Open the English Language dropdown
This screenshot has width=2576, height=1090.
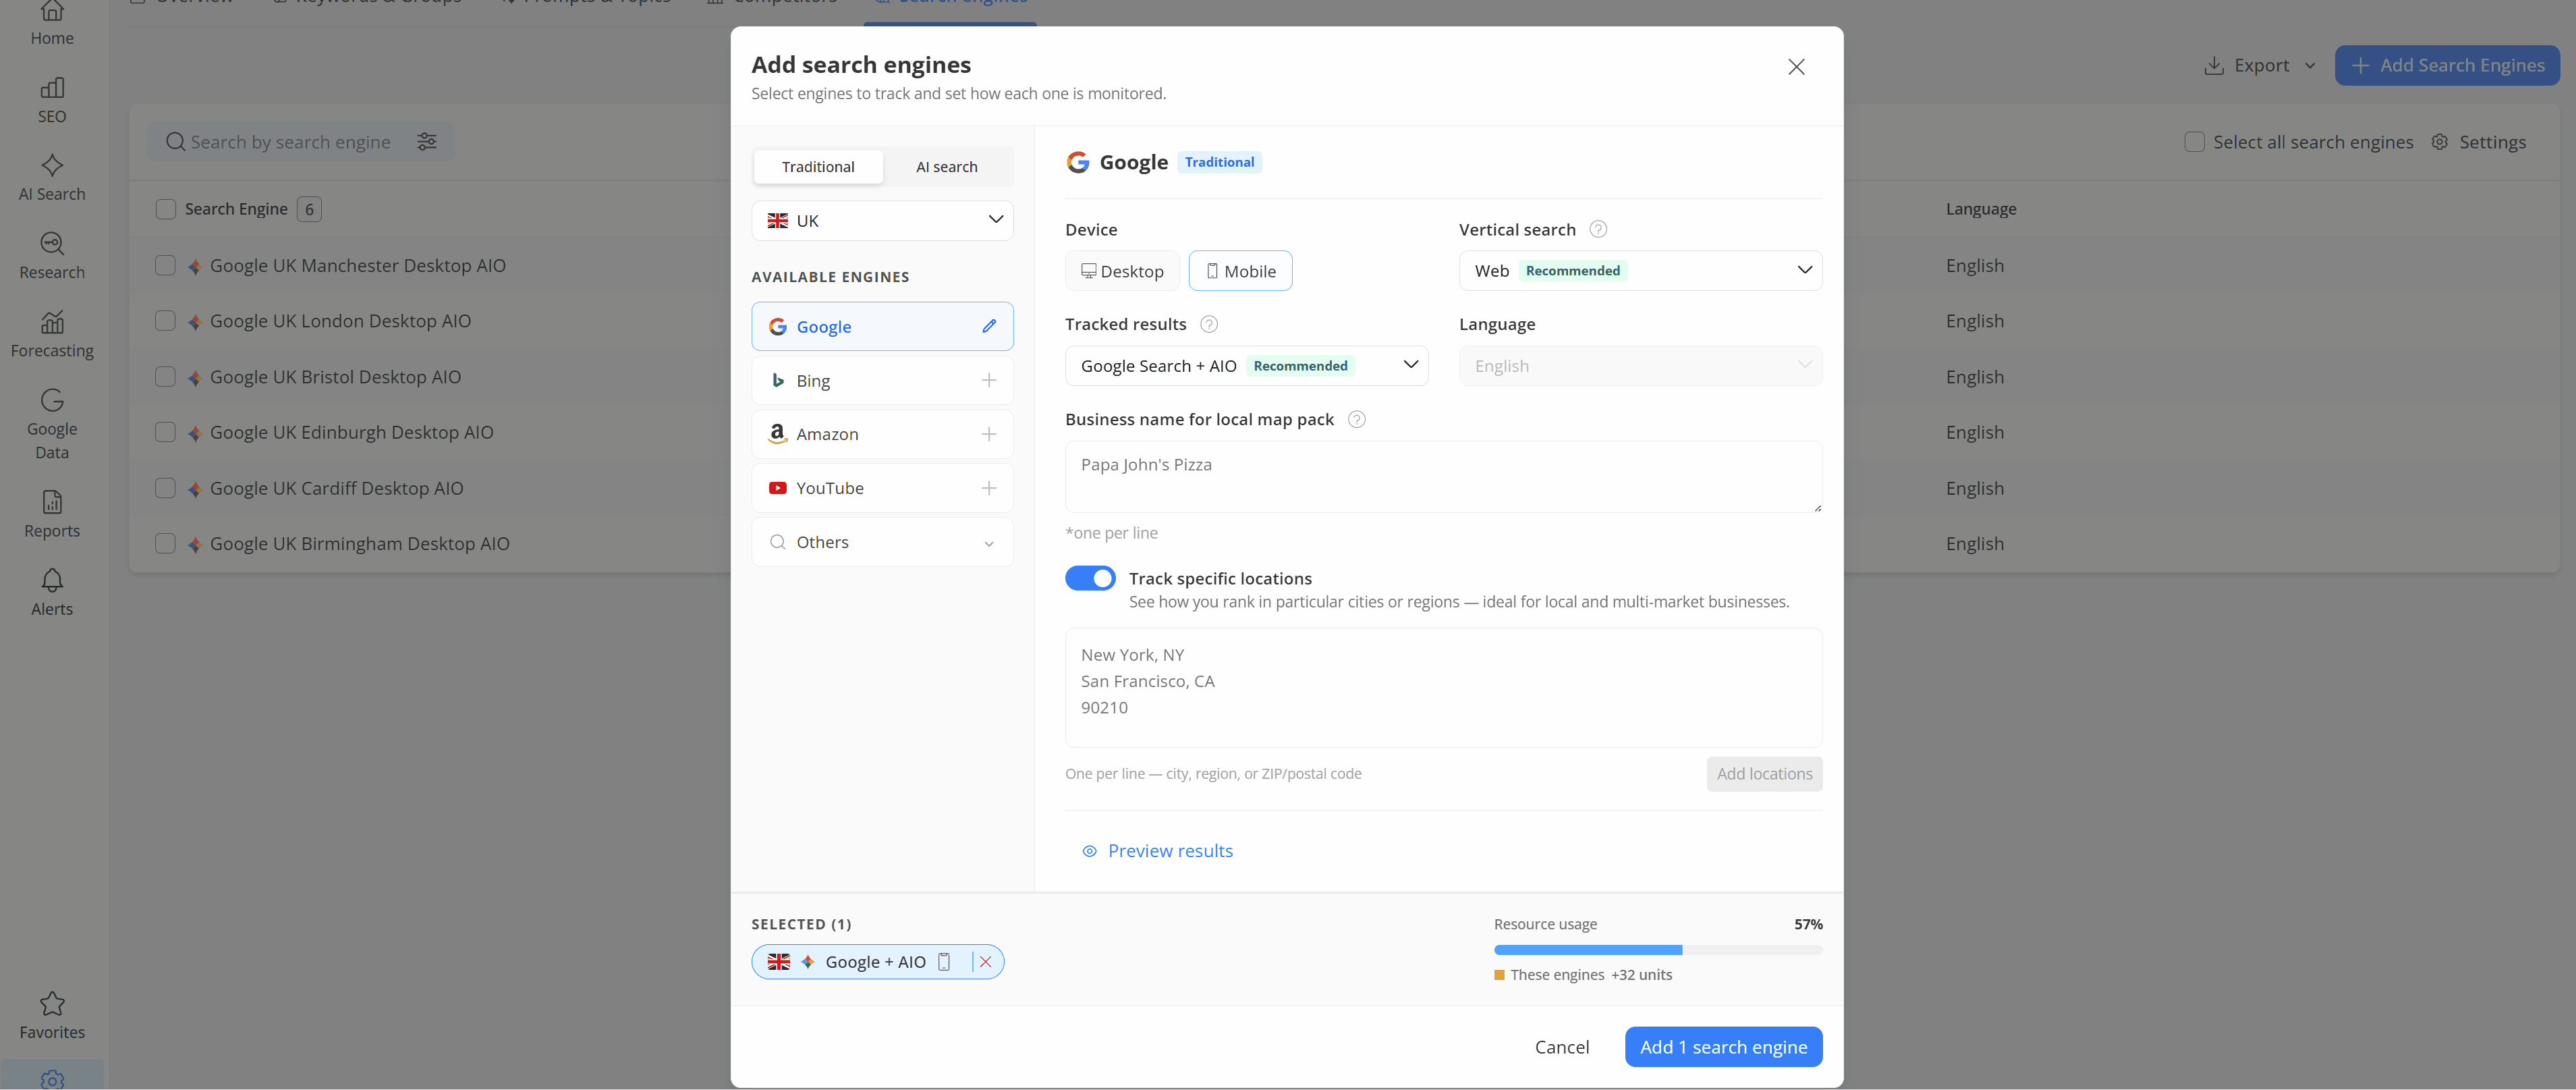pyautogui.click(x=1640, y=366)
